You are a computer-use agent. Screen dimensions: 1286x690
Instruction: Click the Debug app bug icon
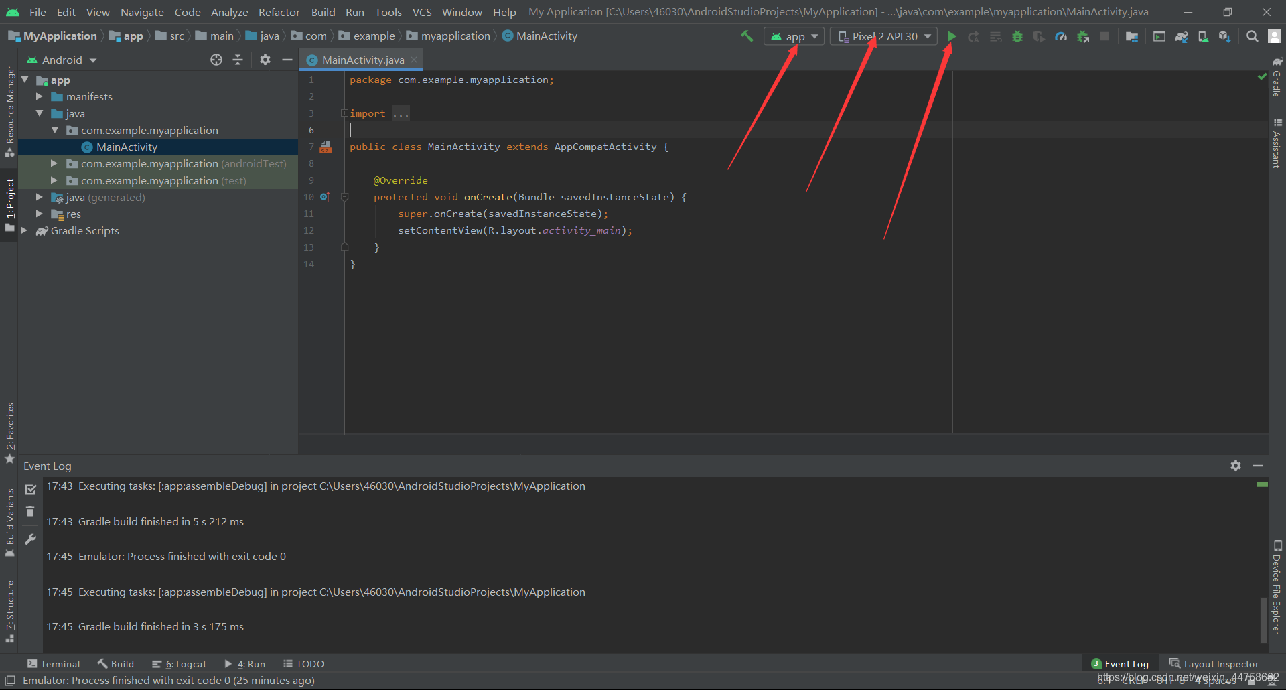click(x=1017, y=36)
